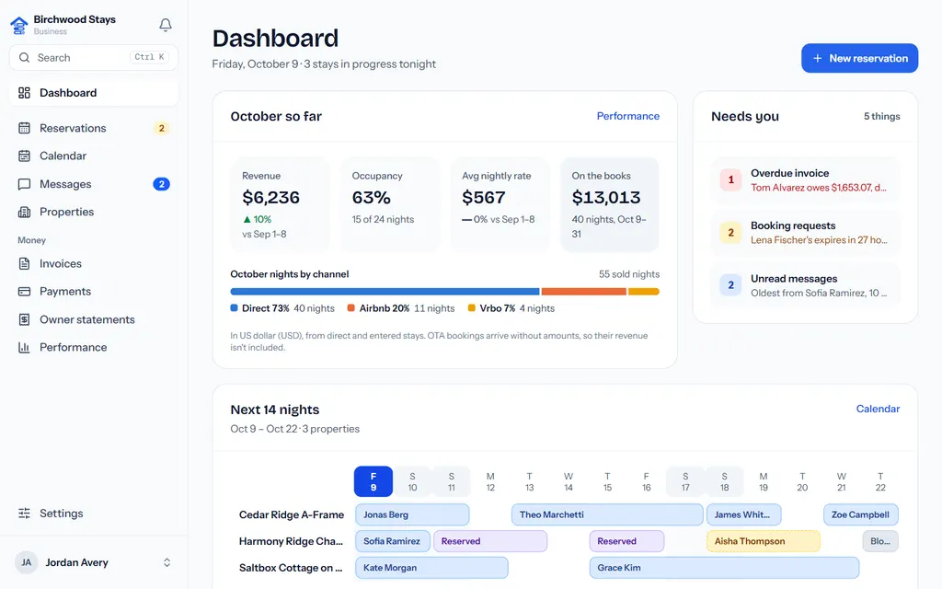Open the Zoe Campbell booking

point(861,514)
